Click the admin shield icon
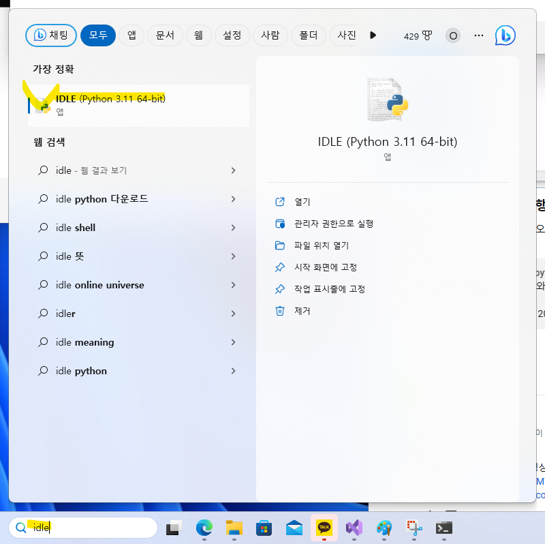This screenshot has height=544, width=545. [280, 224]
